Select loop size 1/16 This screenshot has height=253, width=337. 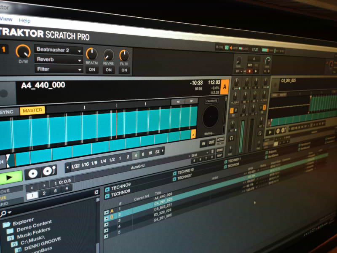click(x=85, y=164)
